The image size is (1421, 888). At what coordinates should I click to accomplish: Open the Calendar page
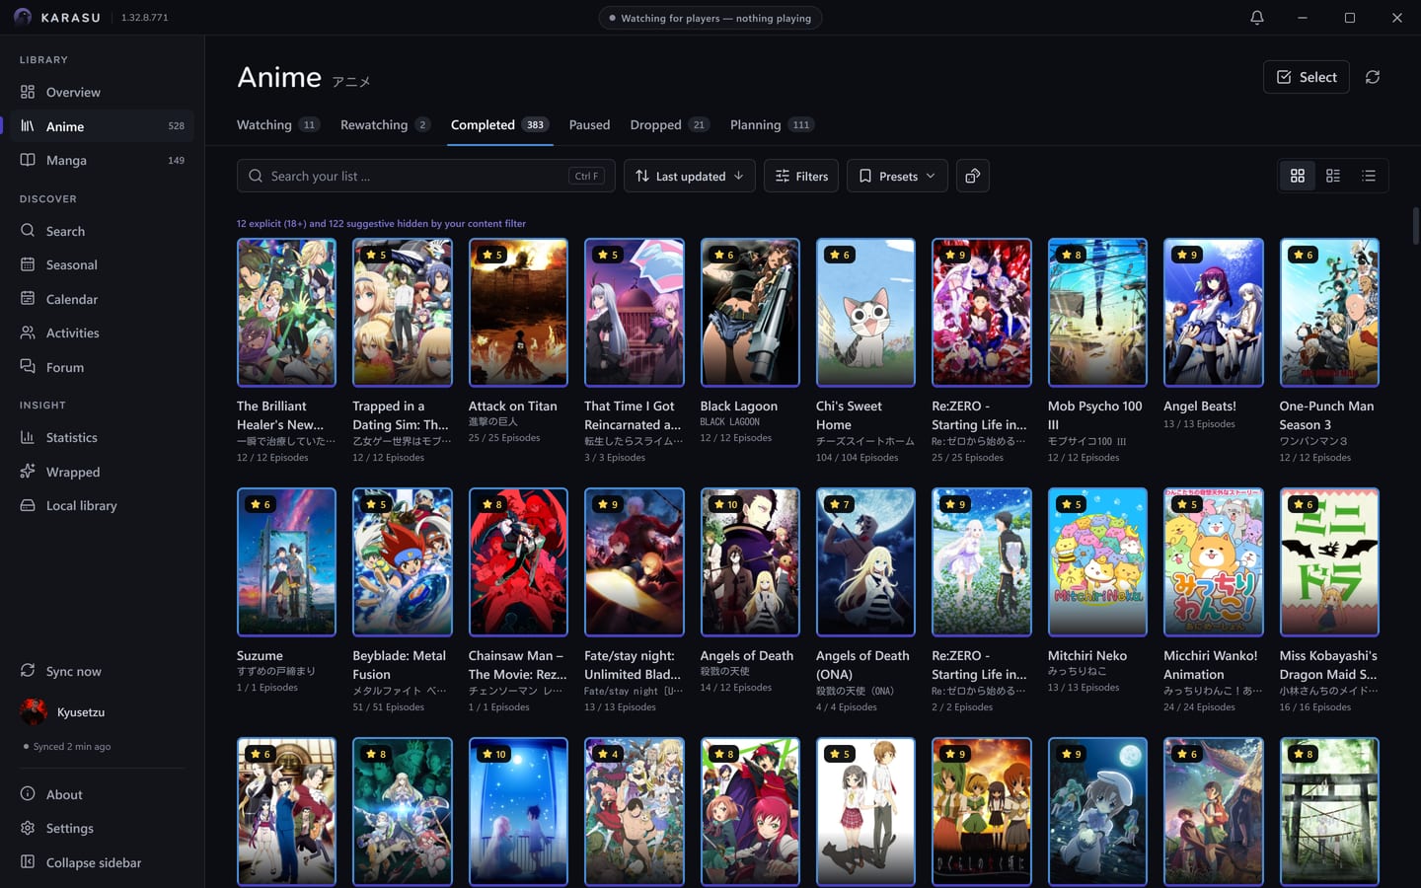[102, 299]
